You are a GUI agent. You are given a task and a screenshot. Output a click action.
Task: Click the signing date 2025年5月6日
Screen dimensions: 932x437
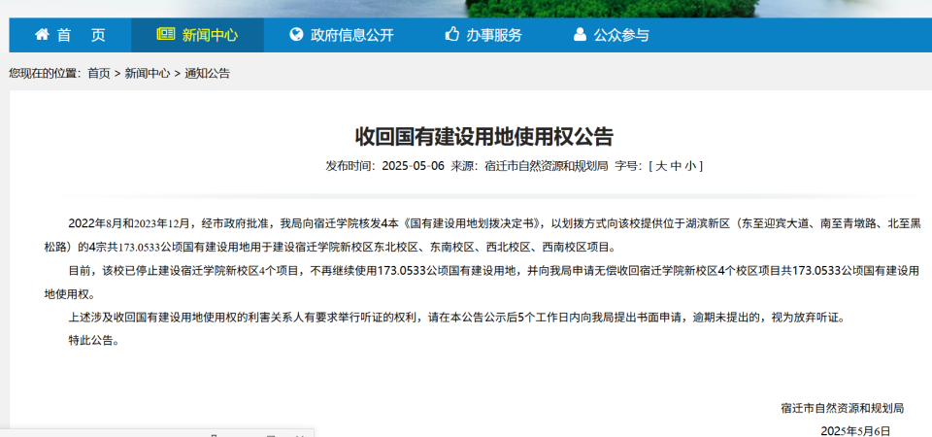click(855, 431)
